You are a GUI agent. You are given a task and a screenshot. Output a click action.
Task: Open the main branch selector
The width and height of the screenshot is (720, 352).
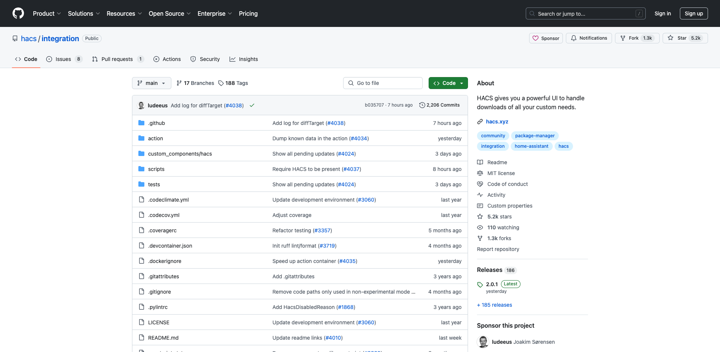pyautogui.click(x=151, y=83)
